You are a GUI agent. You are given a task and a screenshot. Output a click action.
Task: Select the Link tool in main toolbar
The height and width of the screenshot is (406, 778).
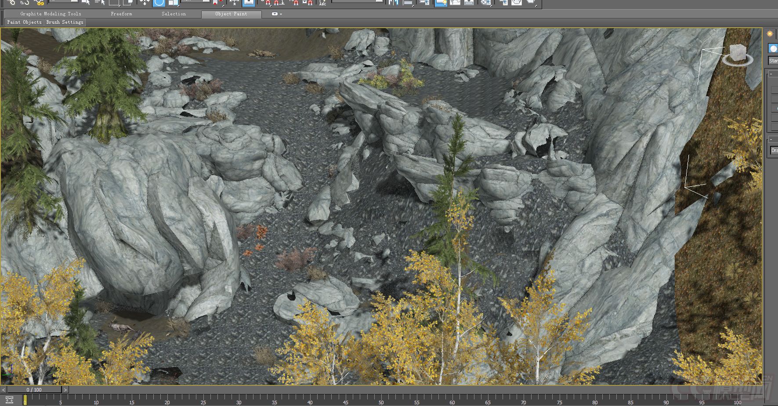11,2
